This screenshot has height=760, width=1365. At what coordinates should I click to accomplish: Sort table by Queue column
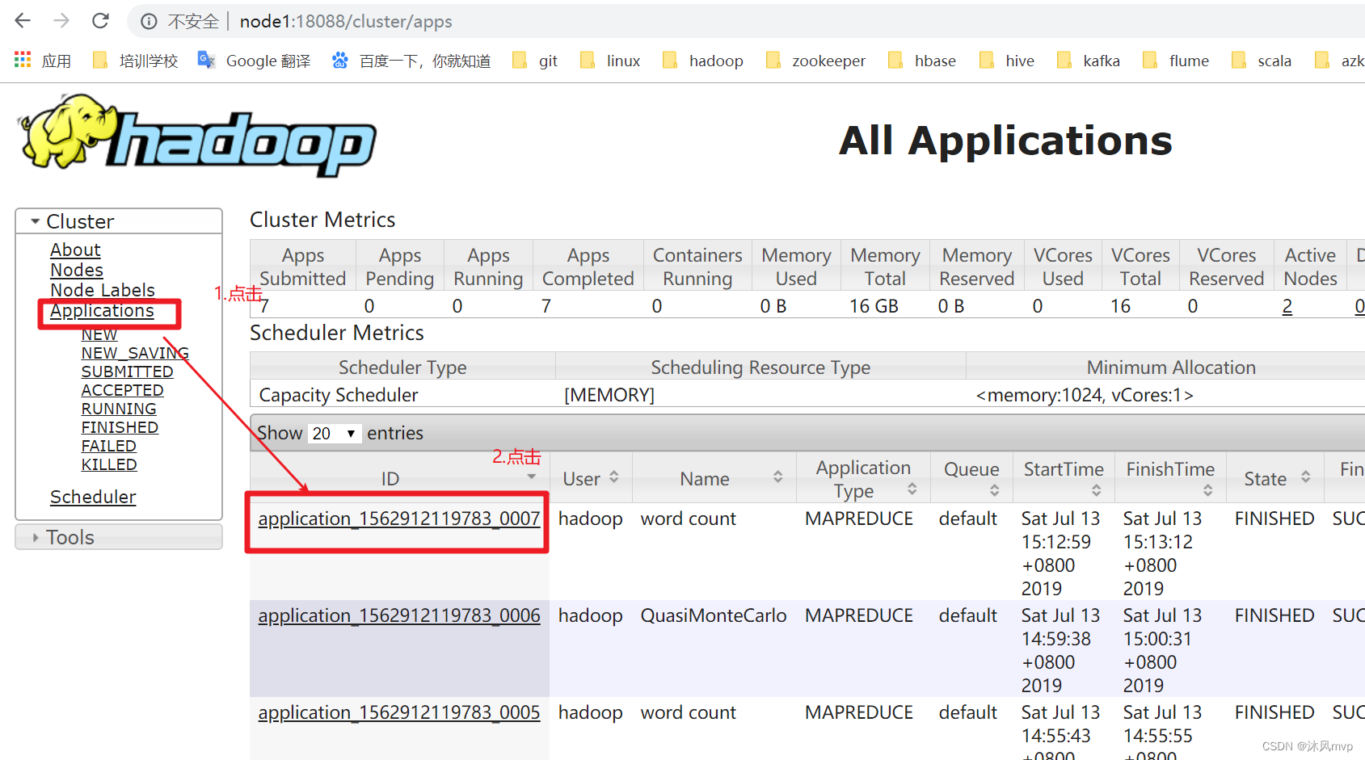coord(994,490)
